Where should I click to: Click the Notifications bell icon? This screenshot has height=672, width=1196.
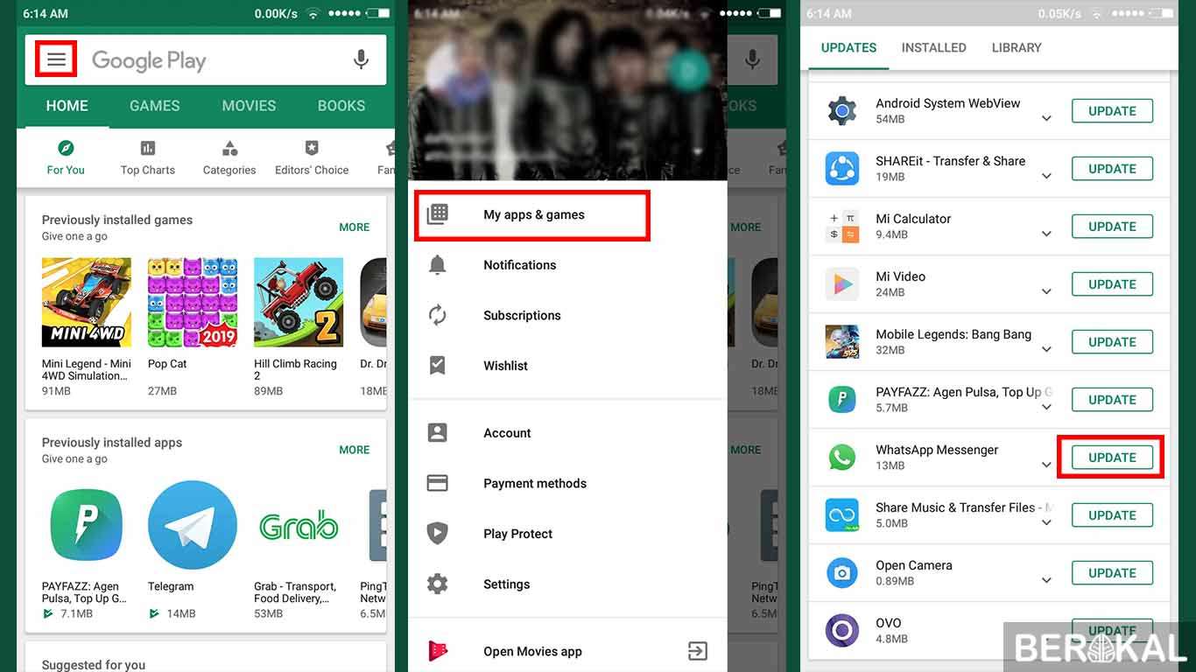click(438, 265)
